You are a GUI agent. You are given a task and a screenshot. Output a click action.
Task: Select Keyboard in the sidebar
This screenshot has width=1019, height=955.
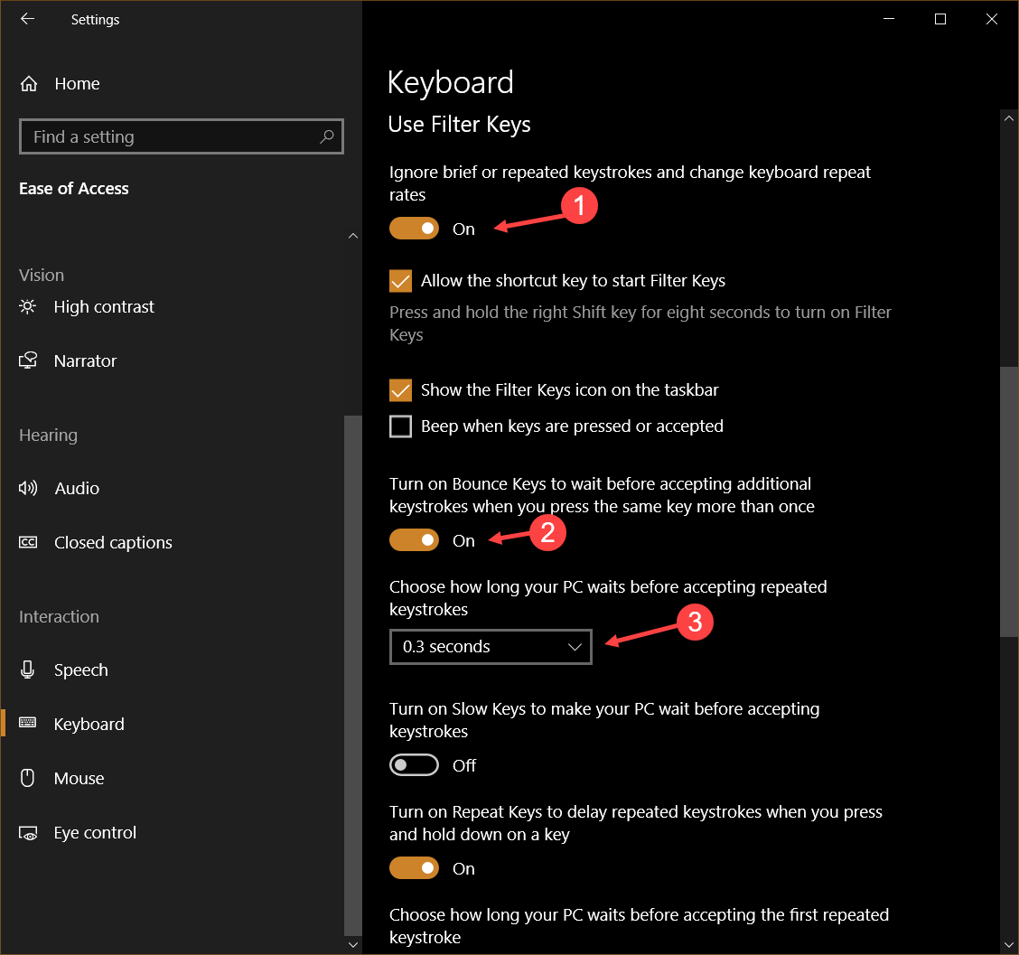click(x=89, y=725)
